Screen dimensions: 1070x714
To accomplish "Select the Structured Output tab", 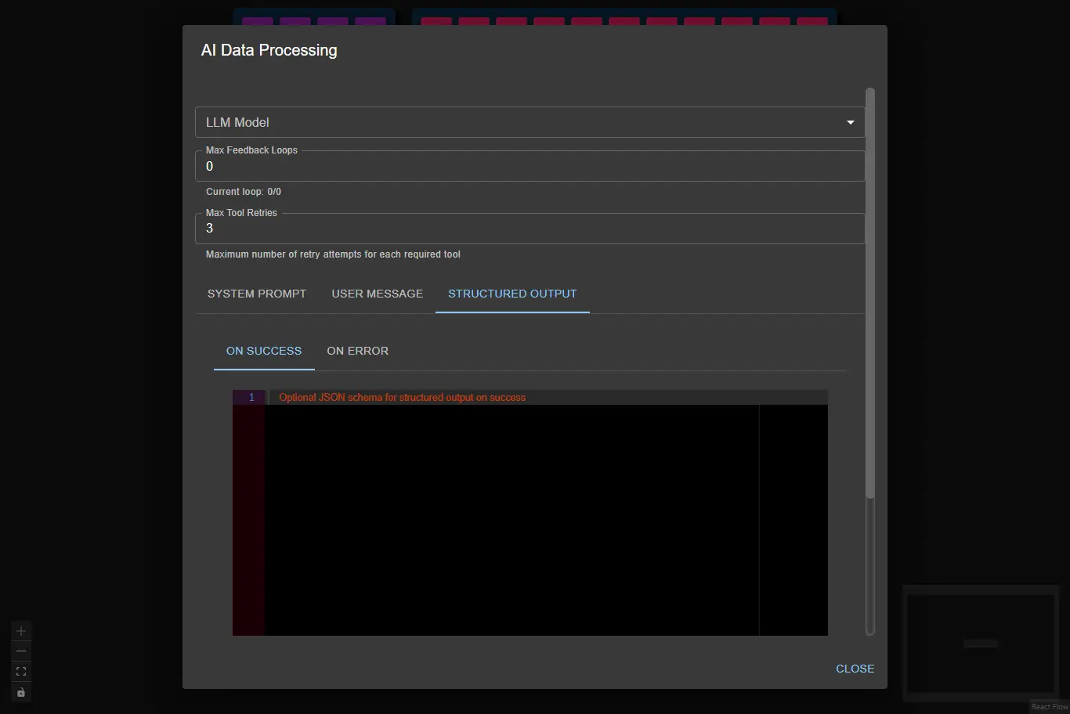I will click(512, 294).
